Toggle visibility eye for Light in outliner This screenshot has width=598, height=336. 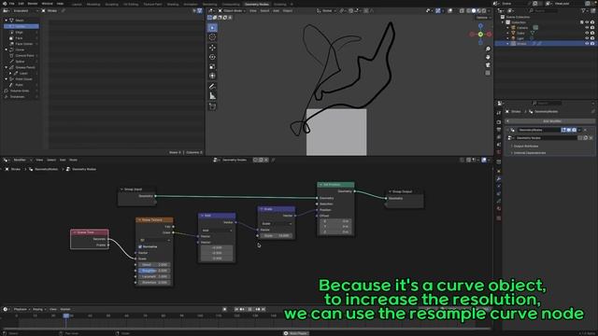point(587,38)
